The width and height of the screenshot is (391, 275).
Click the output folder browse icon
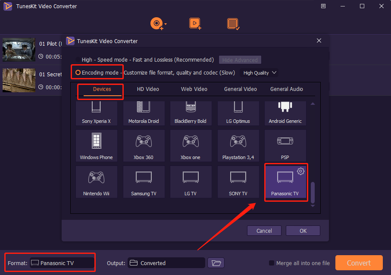pos(216,263)
